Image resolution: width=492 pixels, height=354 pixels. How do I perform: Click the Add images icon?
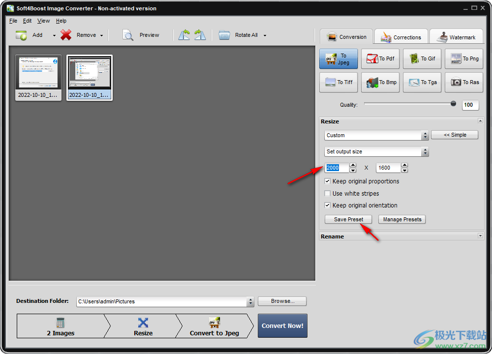[x=21, y=35]
